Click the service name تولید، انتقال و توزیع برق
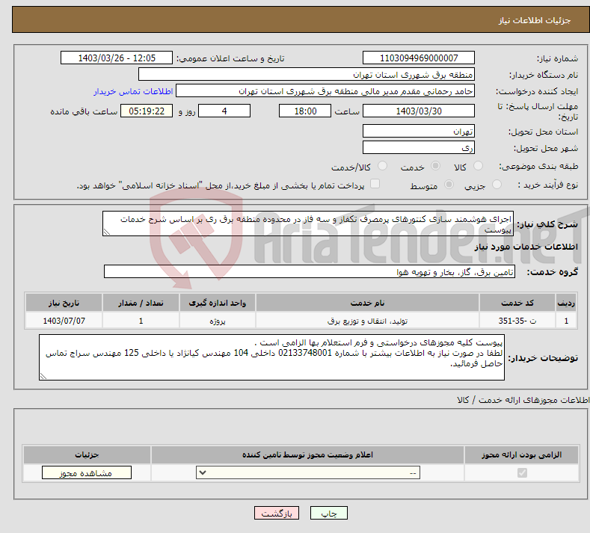 367,321
